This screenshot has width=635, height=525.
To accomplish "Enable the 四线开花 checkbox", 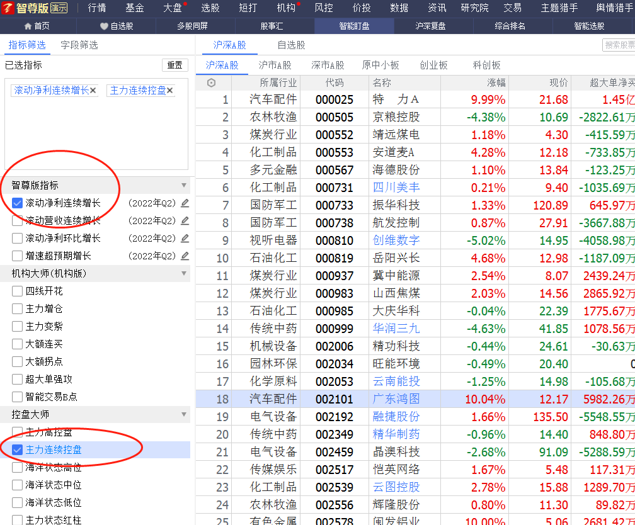I will [17, 291].
